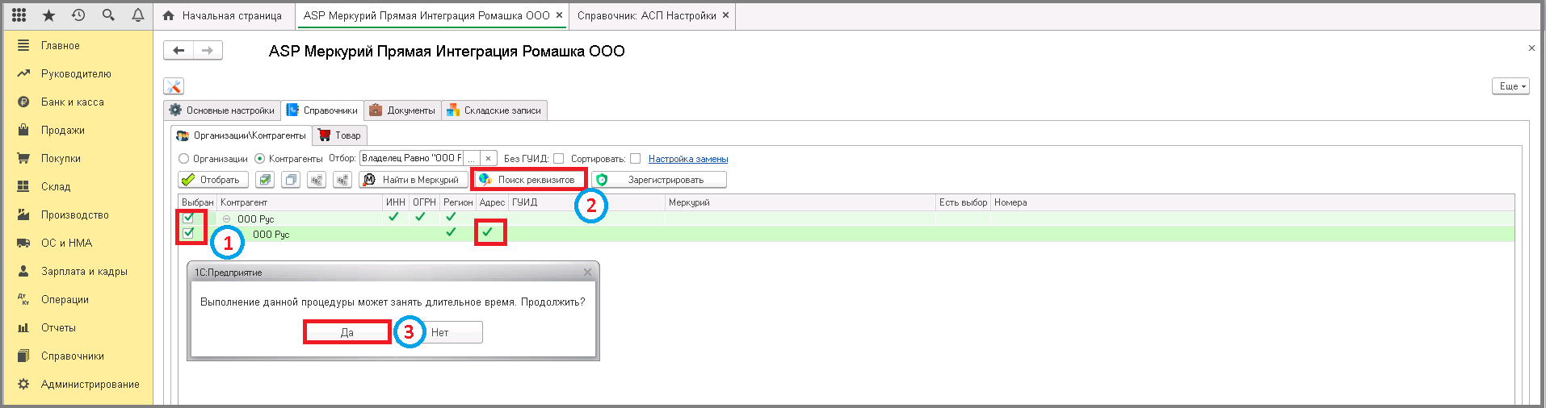Confirm the dialog with Да
This screenshot has height=408, width=1546.
click(347, 332)
